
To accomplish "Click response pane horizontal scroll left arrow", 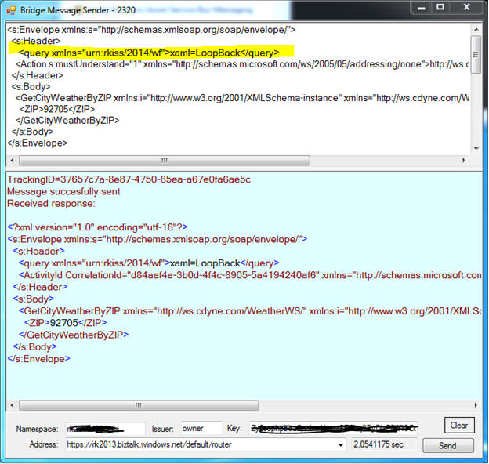I will tap(13, 405).
